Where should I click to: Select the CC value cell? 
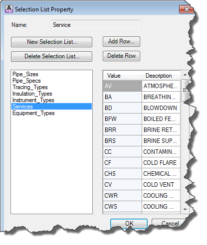tap(122, 152)
